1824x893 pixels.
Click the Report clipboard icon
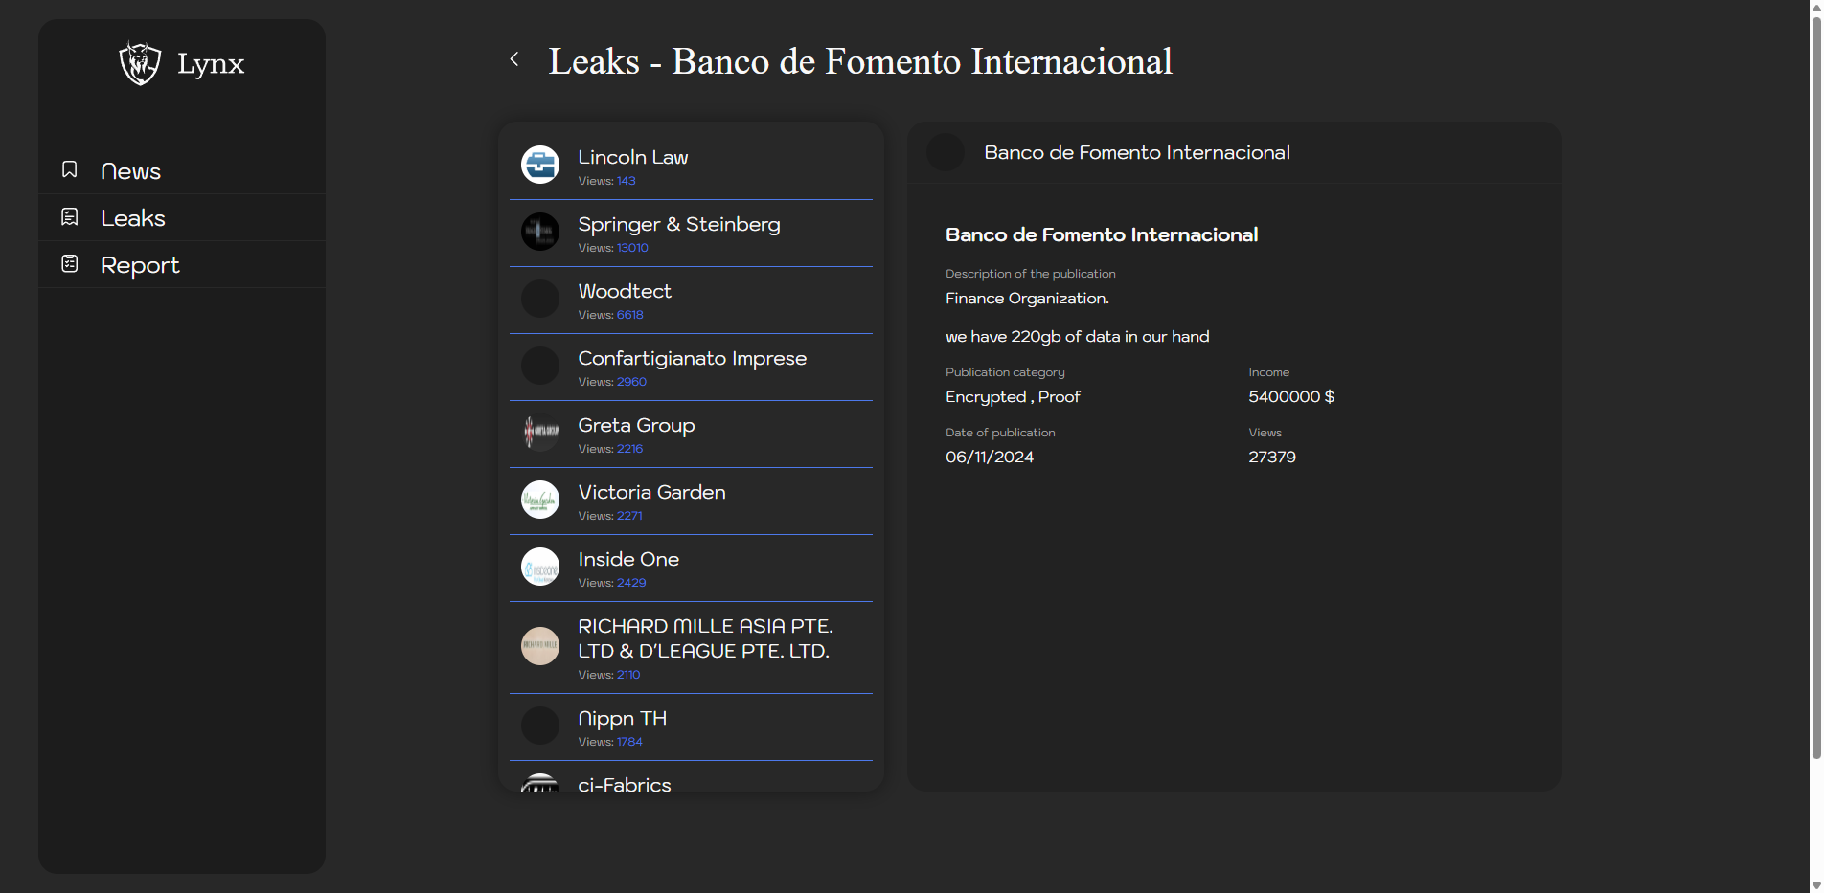[x=69, y=262]
